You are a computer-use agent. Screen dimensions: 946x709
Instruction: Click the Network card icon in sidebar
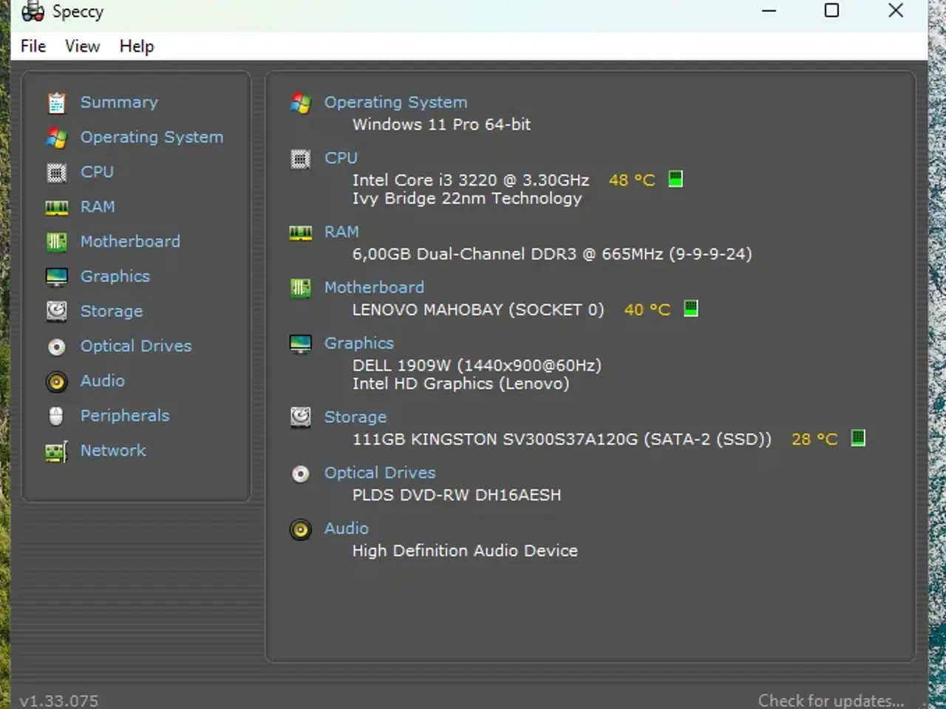click(57, 451)
